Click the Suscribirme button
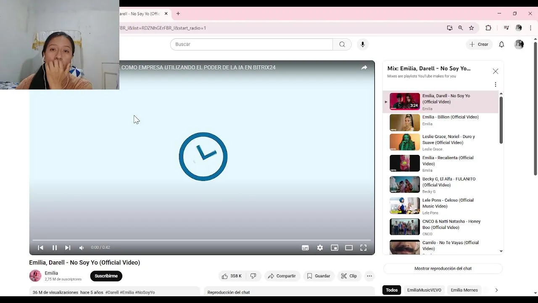This screenshot has width=538, height=303. 106,276
